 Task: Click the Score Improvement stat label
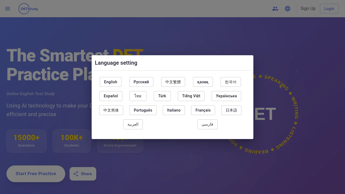(120, 145)
